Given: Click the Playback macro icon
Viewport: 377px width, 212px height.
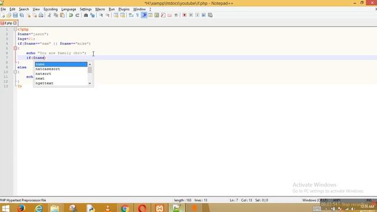Looking at the screenshot, I should (x=197, y=15).
